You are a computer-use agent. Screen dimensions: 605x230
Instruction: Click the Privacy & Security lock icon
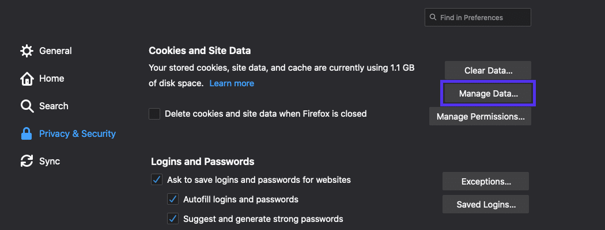(x=27, y=134)
